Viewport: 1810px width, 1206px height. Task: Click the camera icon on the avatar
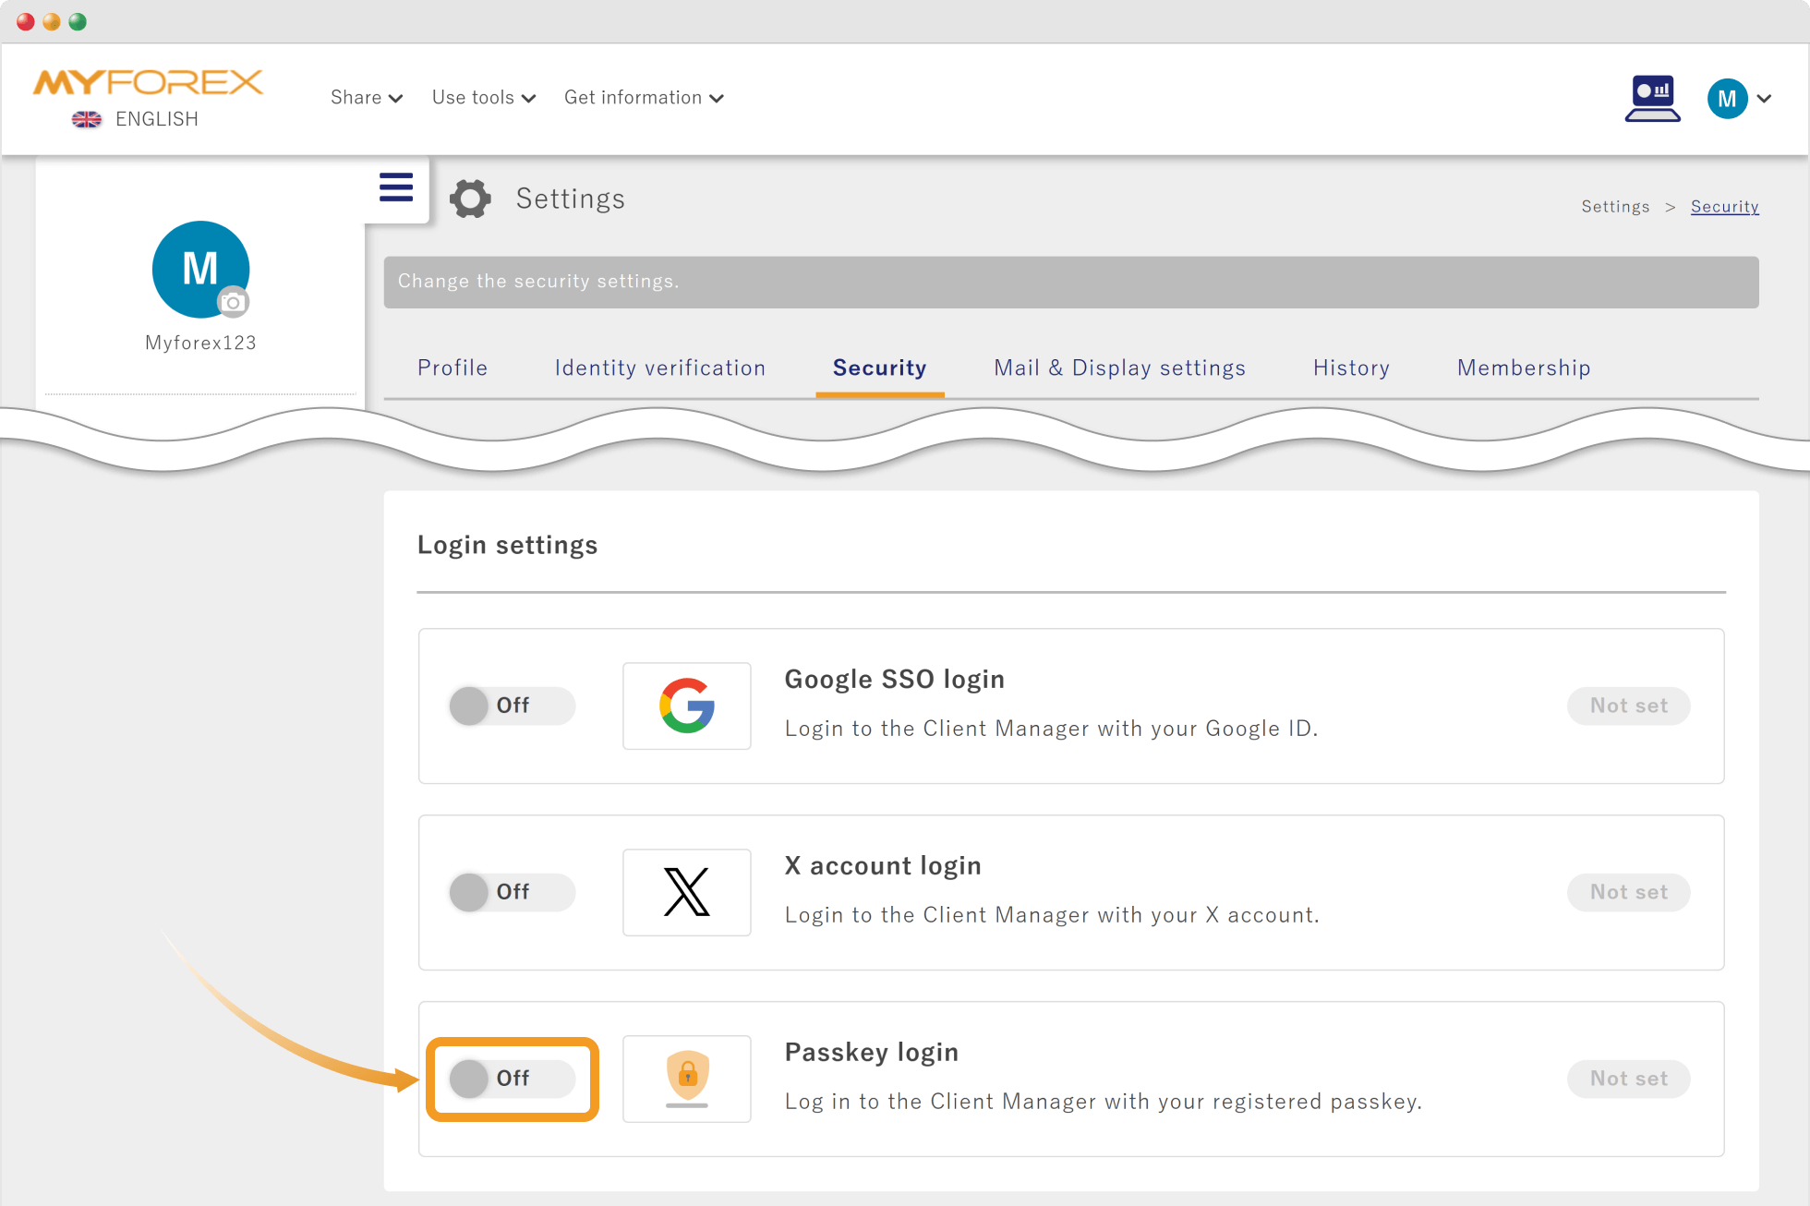click(x=233, y=302)
